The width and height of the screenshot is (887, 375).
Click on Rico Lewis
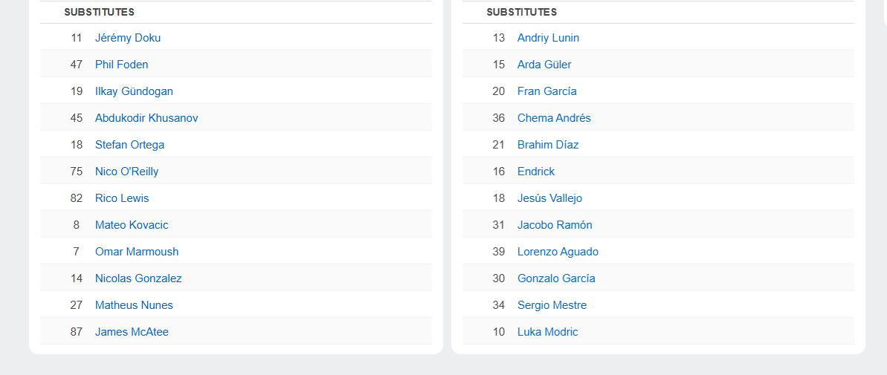pos(122,198)
